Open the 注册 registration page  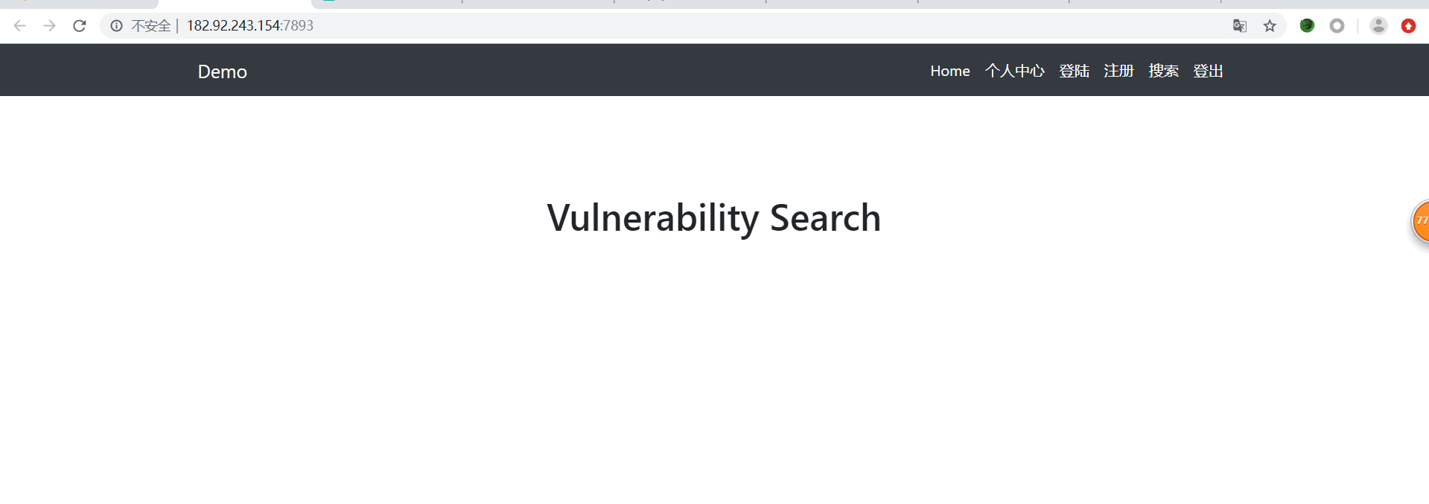[x=1118, y=71]
